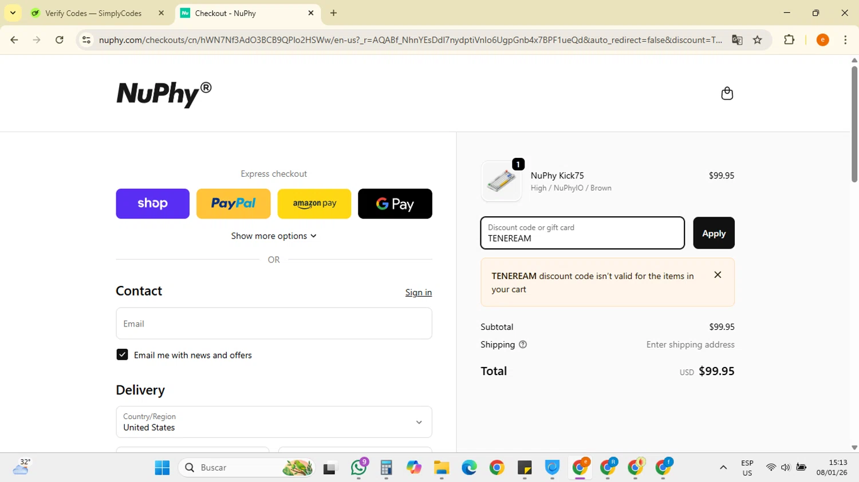The image size is (859, 482).
Task: Expand Show more options
Action: tap(274, 236)
